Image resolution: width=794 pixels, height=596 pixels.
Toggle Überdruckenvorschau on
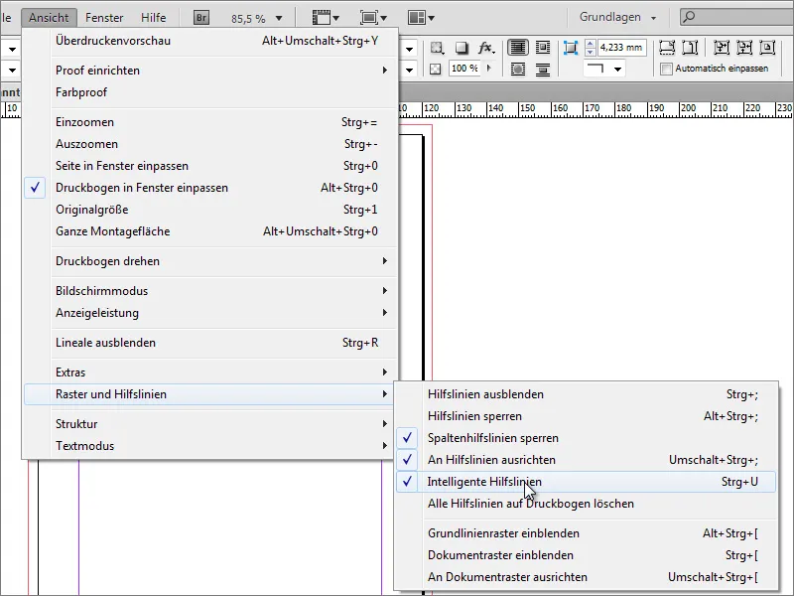(209, 41)
